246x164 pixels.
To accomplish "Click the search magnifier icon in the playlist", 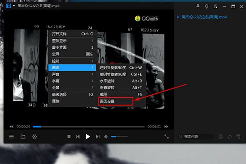I will [x=180, y=137].
